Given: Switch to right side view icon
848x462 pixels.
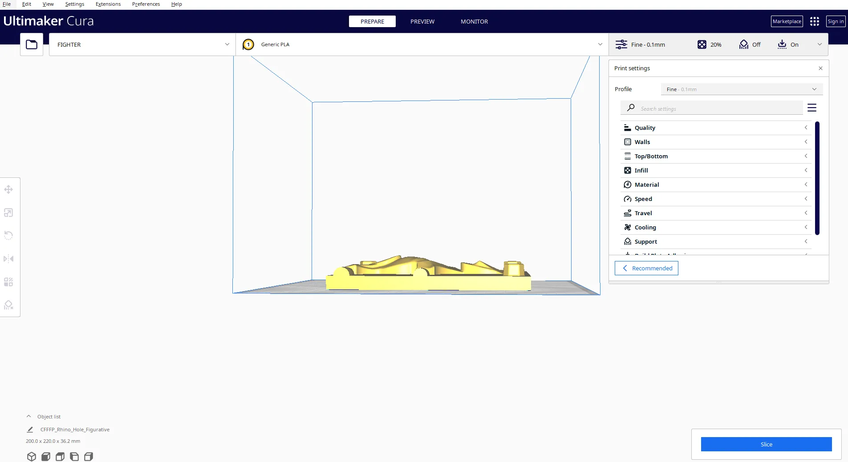Looking at the screenshot, I should pos(88,457).
